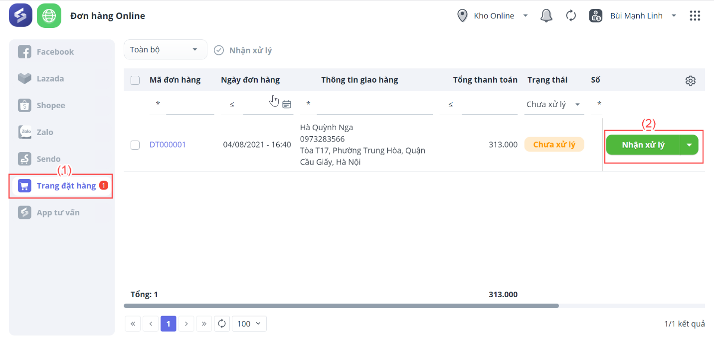Expand the Nhận xử lý split arrow
The image size is (714, 340).
tap(689, 145)
